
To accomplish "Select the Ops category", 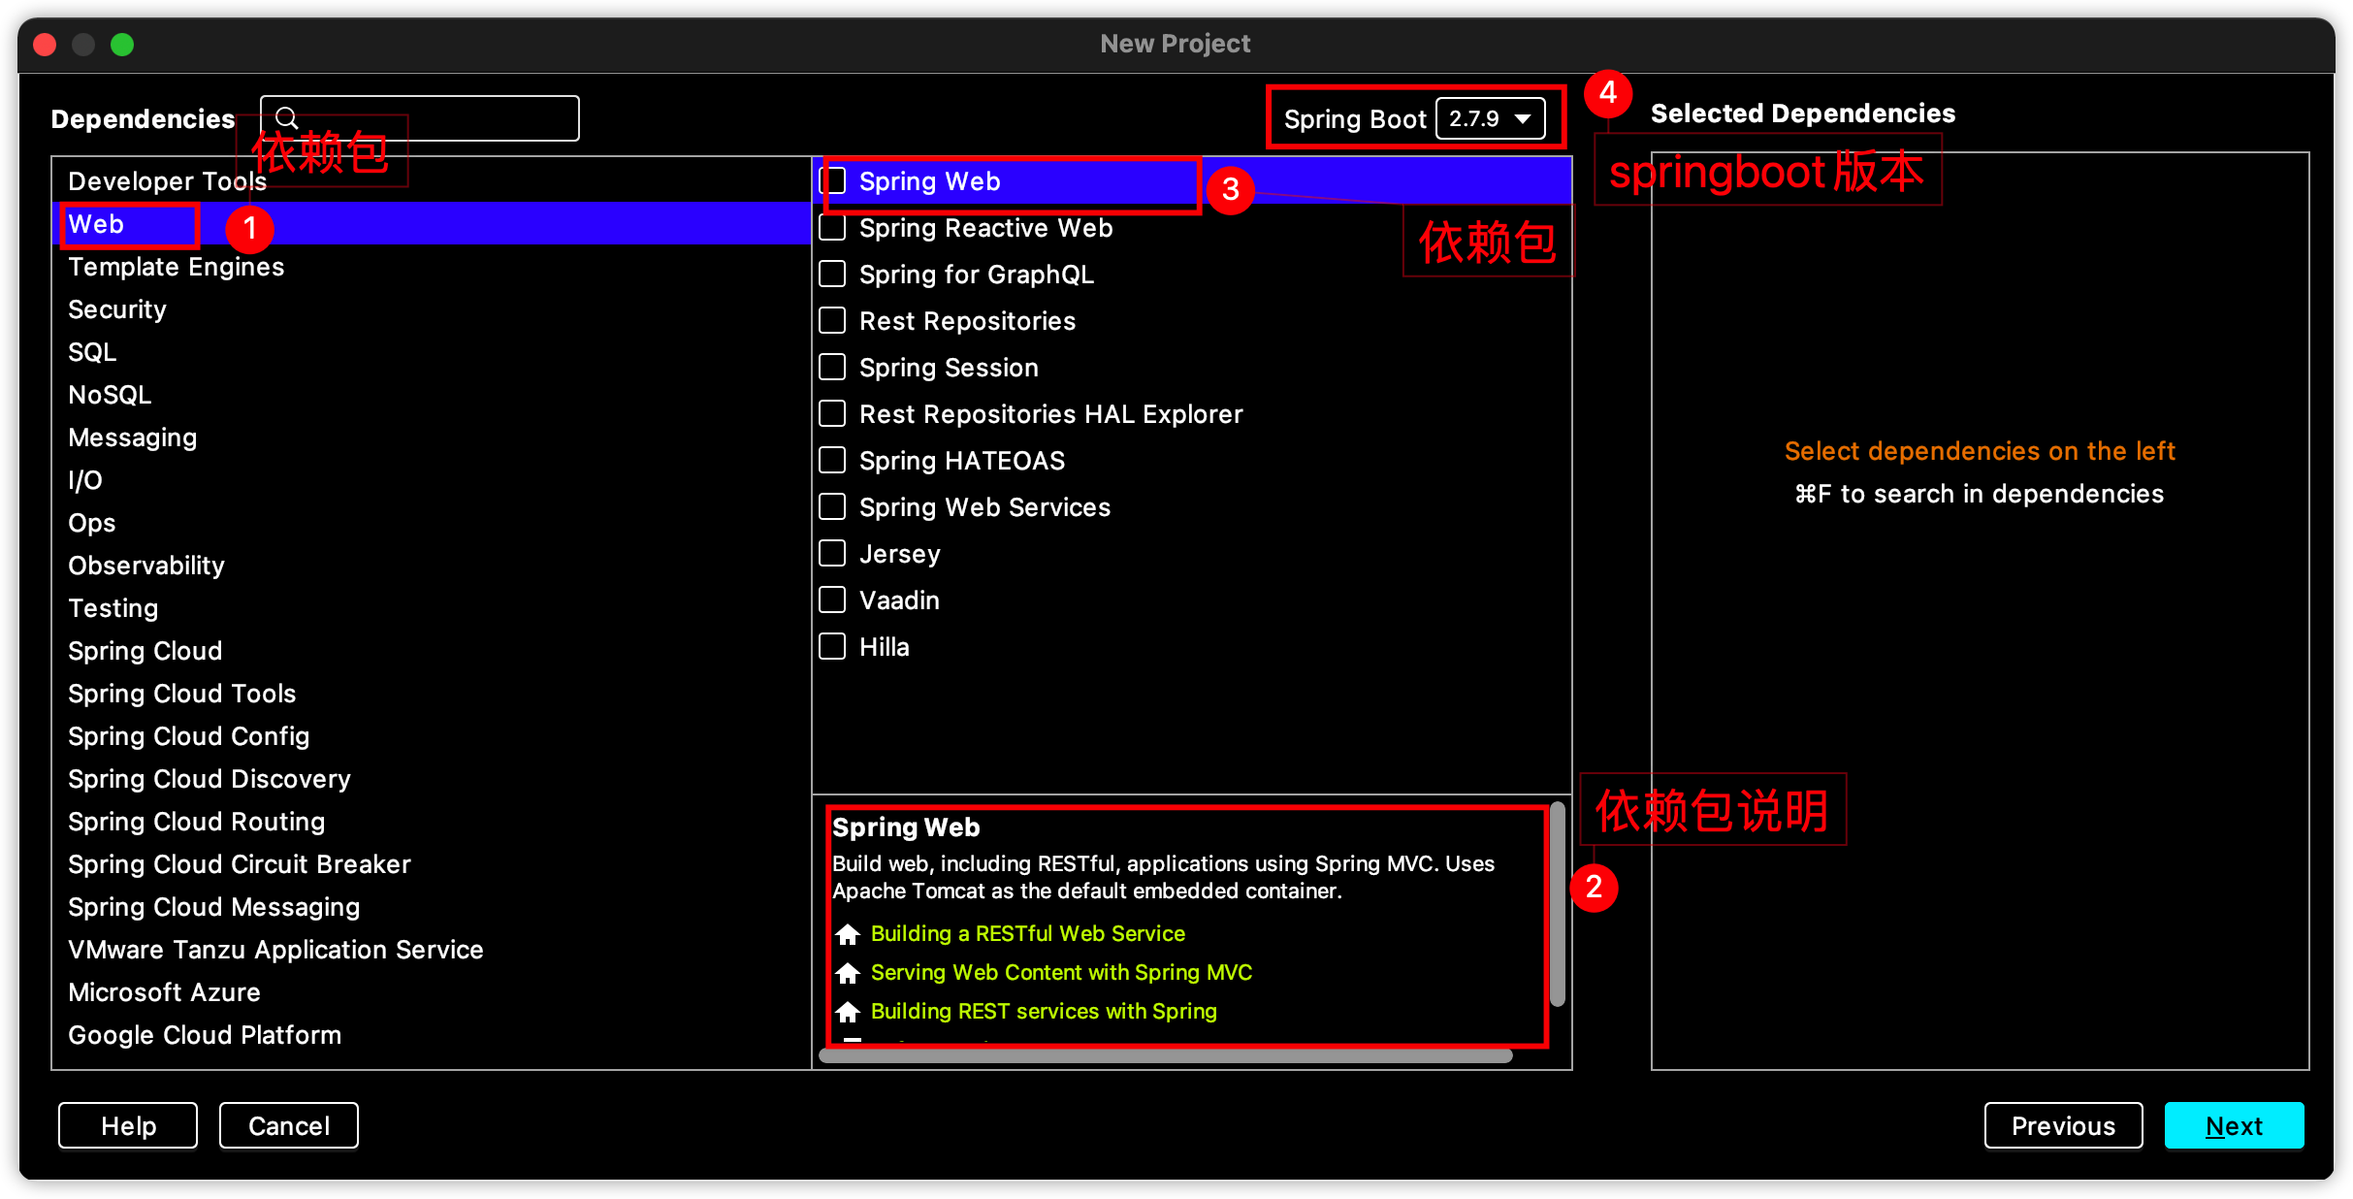I will (431, 523).
